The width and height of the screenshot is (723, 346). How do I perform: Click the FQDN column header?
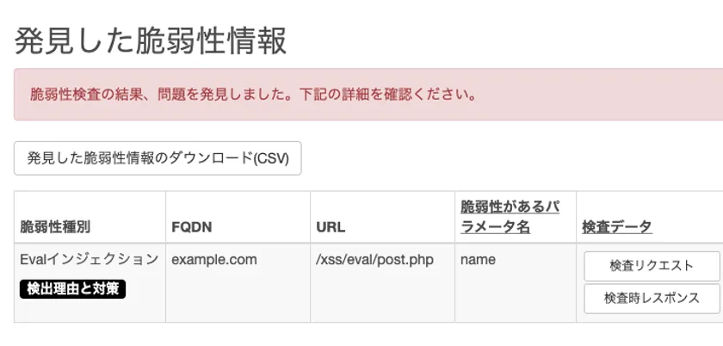[192, 227]
